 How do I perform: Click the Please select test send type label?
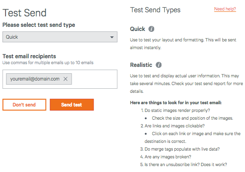coord(39,25)
